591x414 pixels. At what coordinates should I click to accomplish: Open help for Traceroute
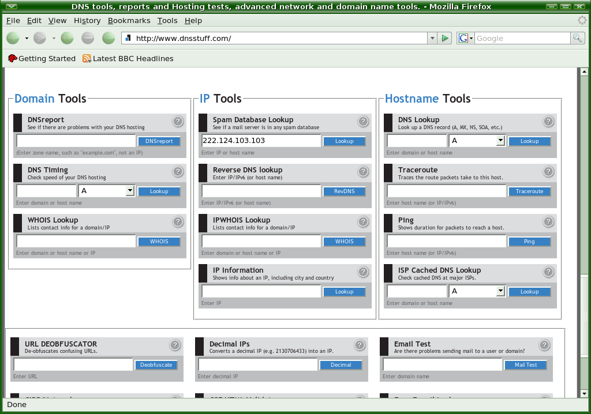[548, 171]
